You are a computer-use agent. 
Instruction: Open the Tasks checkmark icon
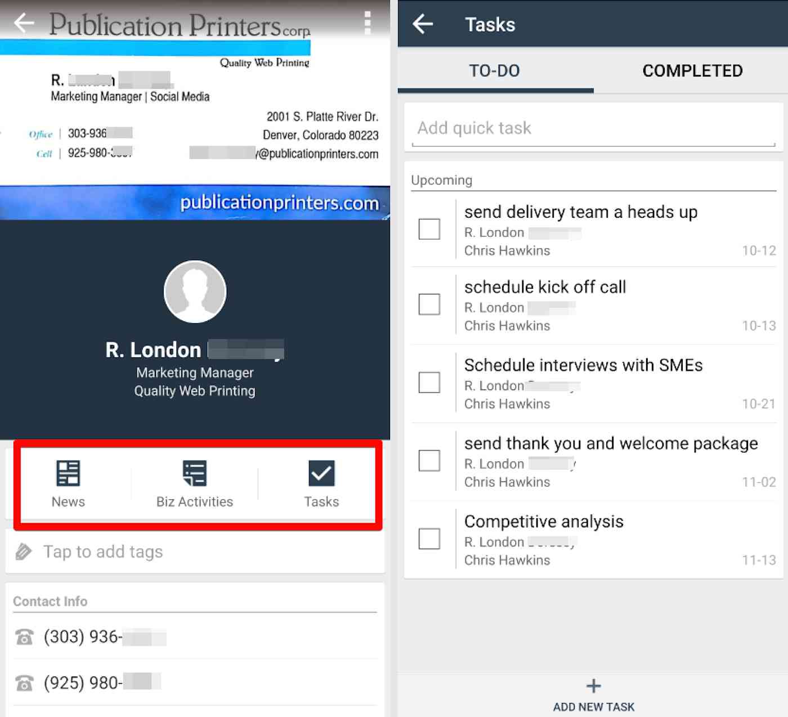coord(321,473)
